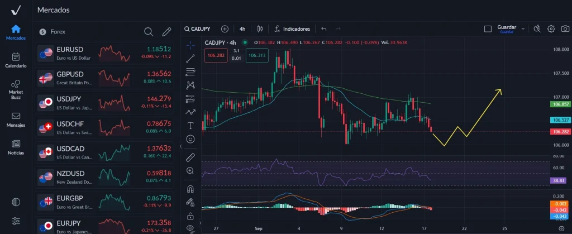
Task: Open Market Buzz section
Action: click(x=16, y=90)
